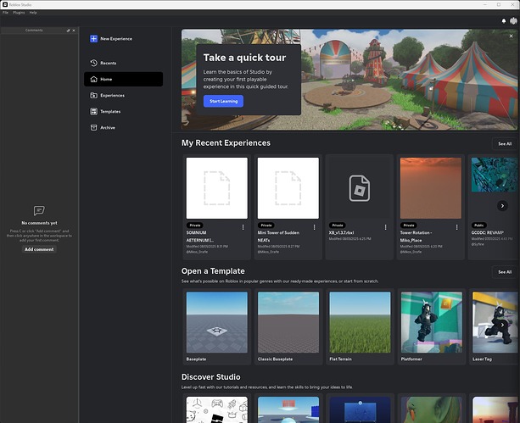Open the user avatar profile icon
This screenshot has width=520, height=423.
[513, 21]
